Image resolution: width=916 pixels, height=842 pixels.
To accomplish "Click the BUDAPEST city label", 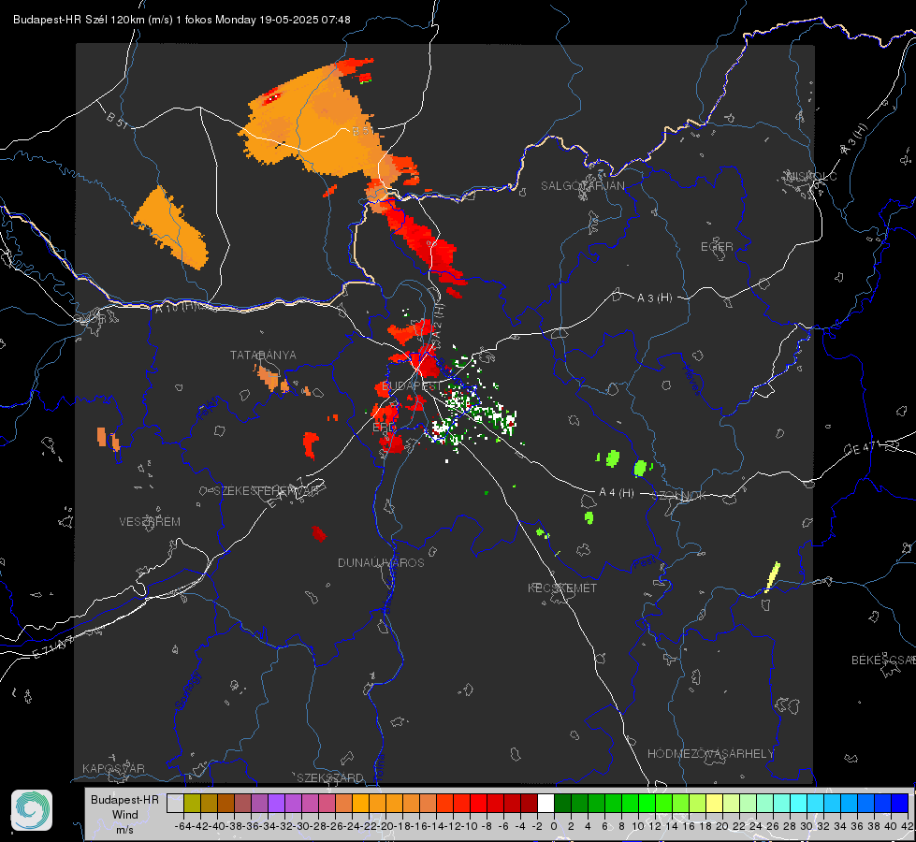I will 411,386.
